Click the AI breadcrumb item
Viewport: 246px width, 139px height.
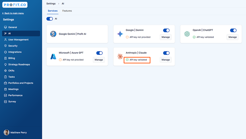point(63,4)
